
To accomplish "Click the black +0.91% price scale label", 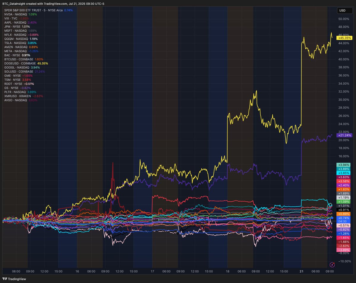I will [x=343, y=210].
